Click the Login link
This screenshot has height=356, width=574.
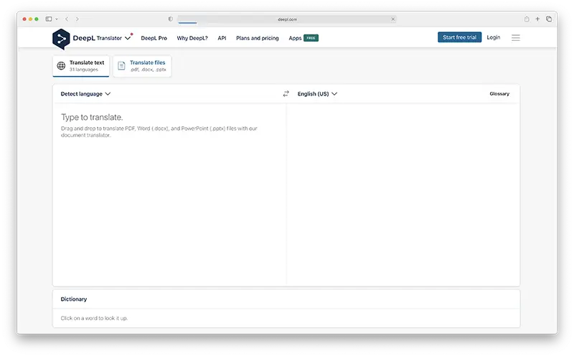pyautogui.click(x=494, y=37)
